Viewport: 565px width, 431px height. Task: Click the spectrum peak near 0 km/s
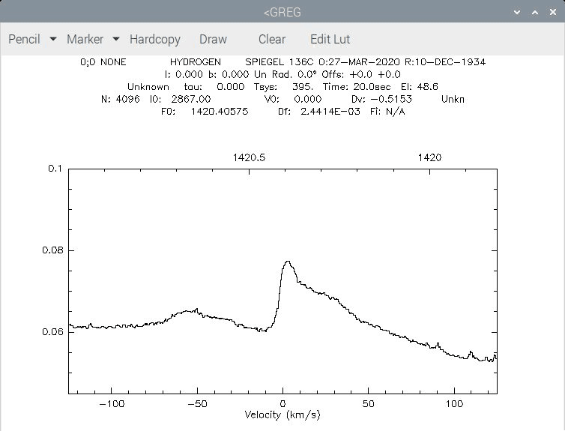point(288,262)
